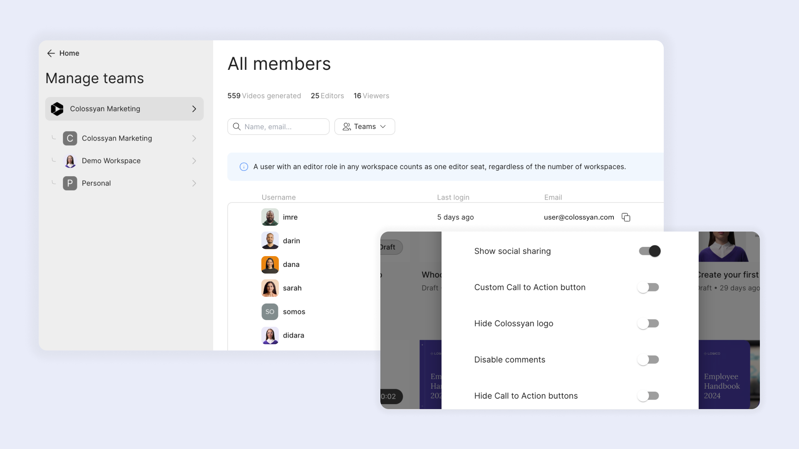Copy the user@colossyan.com email address
799x449 pixels.
(626, 217)
